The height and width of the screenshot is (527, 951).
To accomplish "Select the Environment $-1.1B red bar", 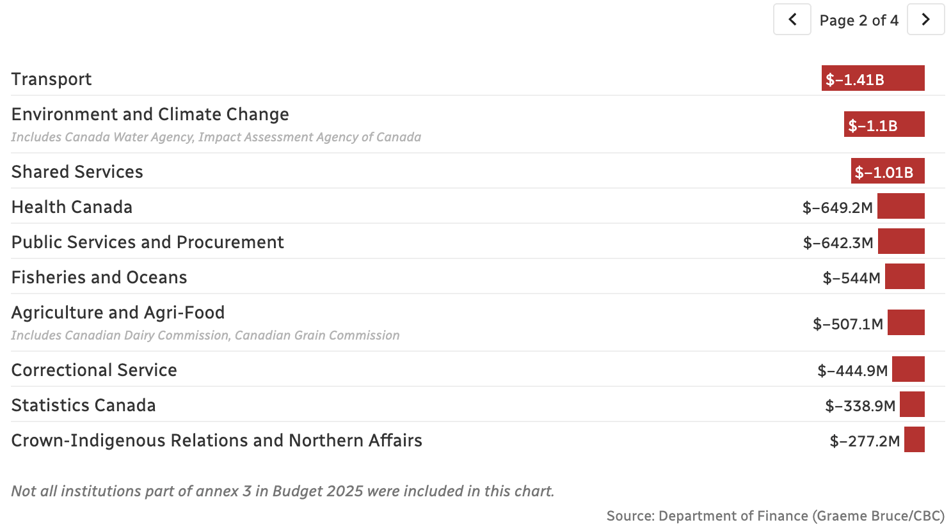I will point(884,125).
